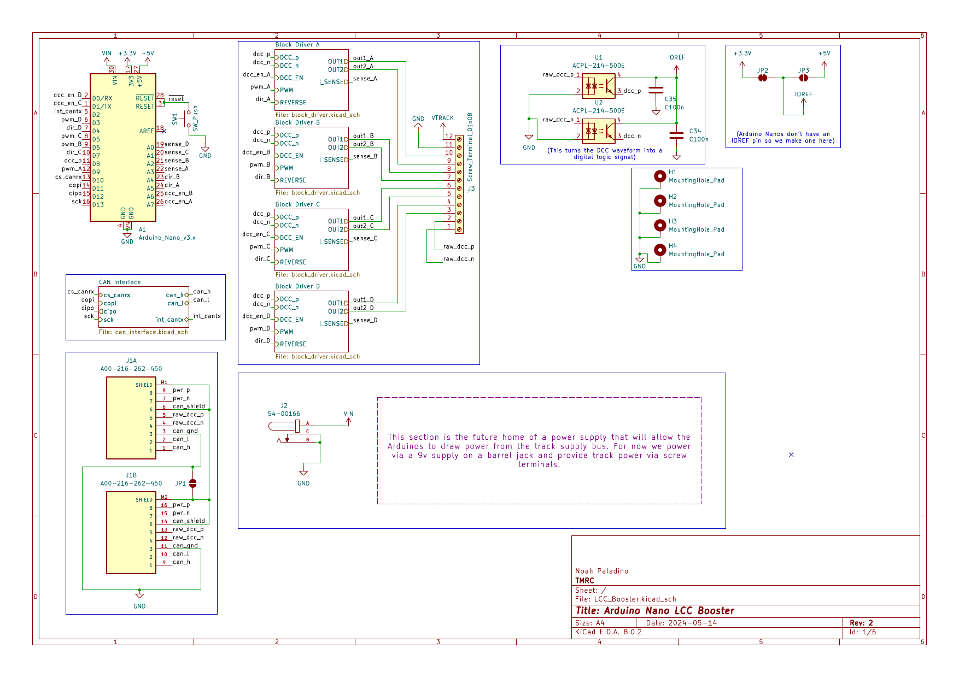Open the CAN Interface sheet block
This screenshot has width=959, height=678.
coord(144,307)
